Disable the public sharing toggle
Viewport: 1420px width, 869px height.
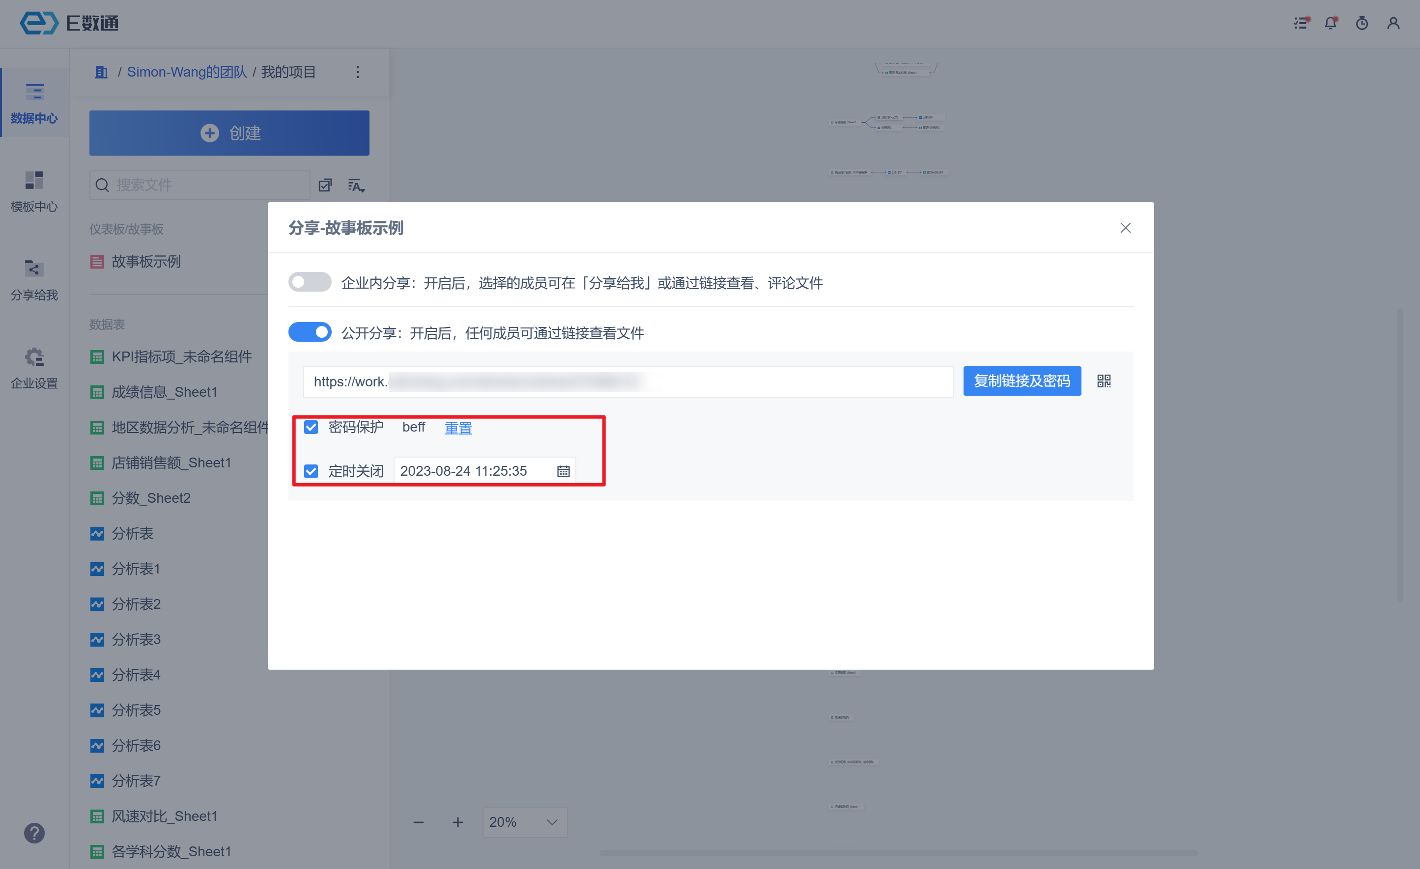(x=310, y=332)
